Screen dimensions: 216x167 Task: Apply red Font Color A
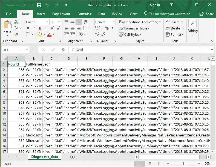click(x=49, y=34)
